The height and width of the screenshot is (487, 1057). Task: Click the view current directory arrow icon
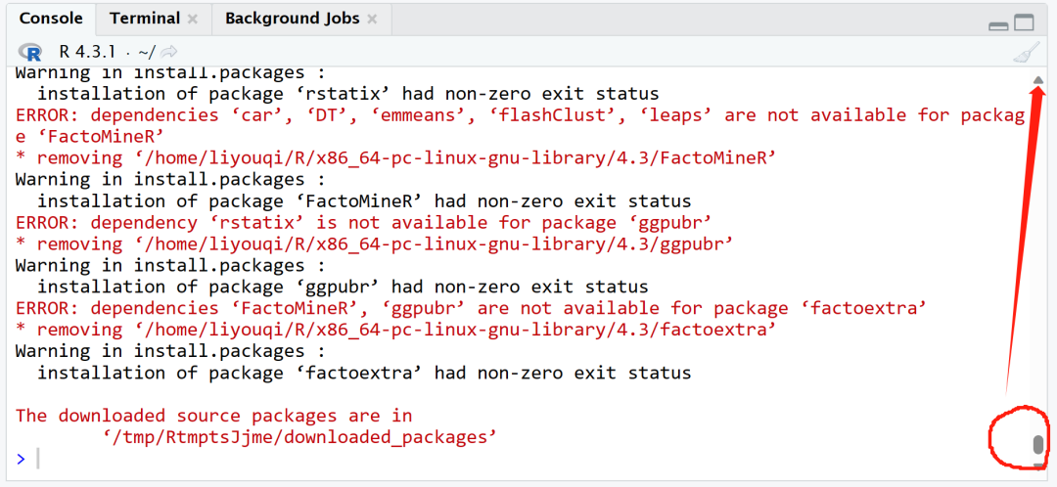tap(169, 52)
